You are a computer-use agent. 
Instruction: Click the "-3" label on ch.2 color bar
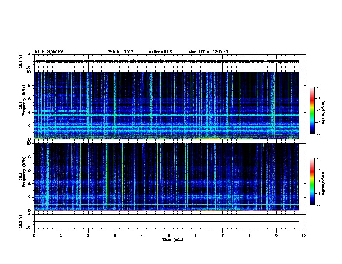point(319,158)
